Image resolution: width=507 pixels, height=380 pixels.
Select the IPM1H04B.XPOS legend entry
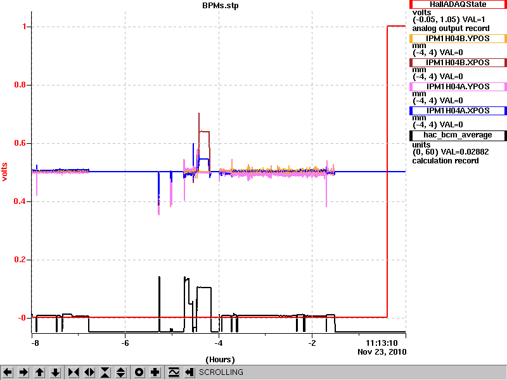[x=458, y=62]
